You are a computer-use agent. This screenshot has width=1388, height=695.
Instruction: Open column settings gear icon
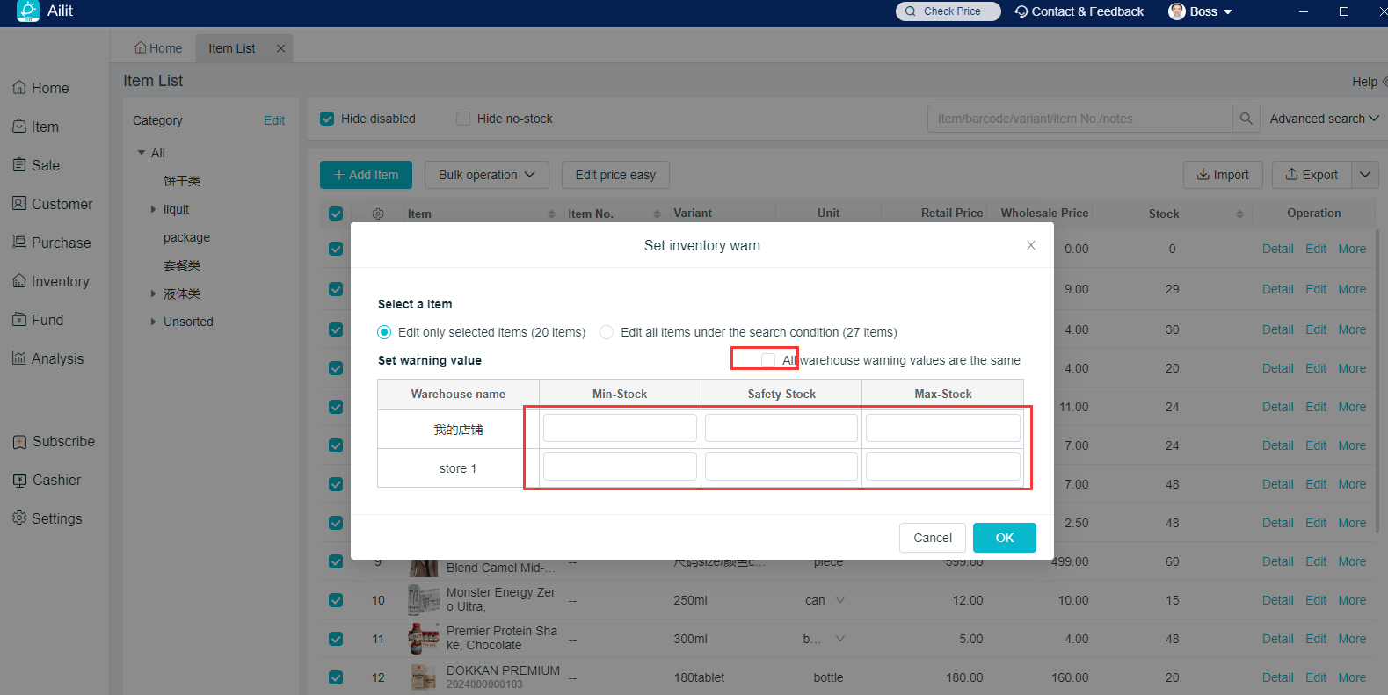pyautogui.click(x=378, y=214)
